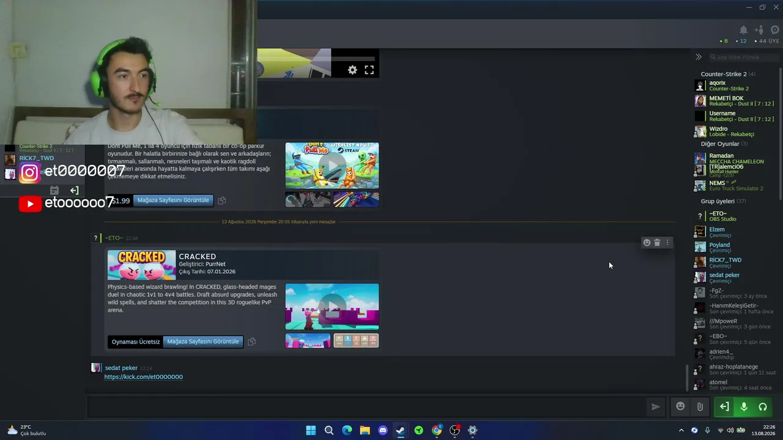Viewport: 783px width, 440px height.
Task: Click the invite friend to group icon
Action: pos(759,30)
